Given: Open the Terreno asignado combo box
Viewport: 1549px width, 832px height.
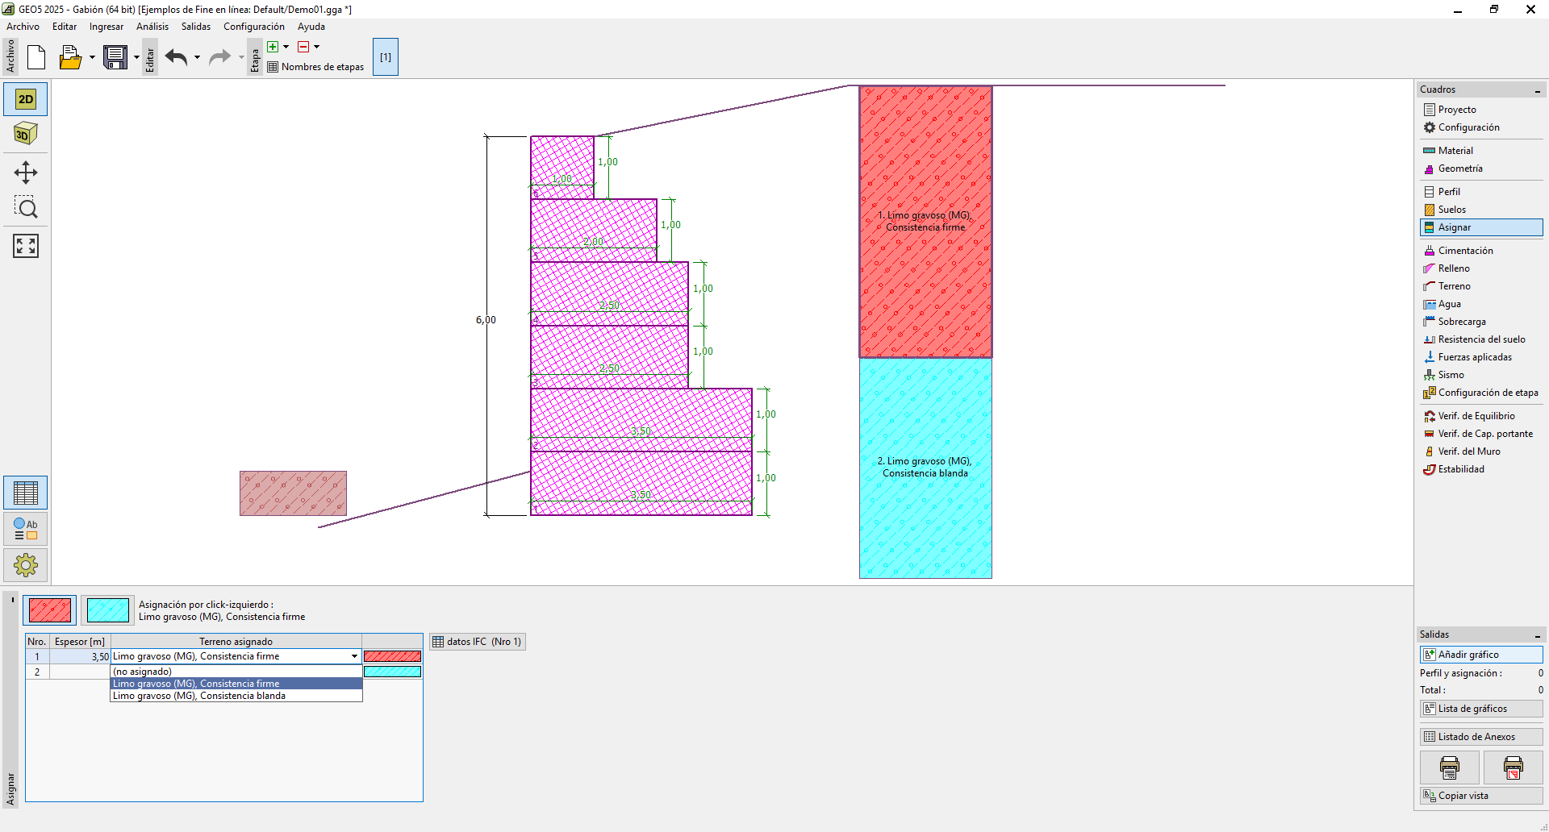Looking at the screenshot, I should [x=354, y=656].
